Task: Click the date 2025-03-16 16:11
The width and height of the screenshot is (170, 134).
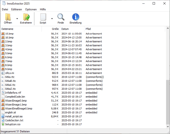Action: point(71,73)
